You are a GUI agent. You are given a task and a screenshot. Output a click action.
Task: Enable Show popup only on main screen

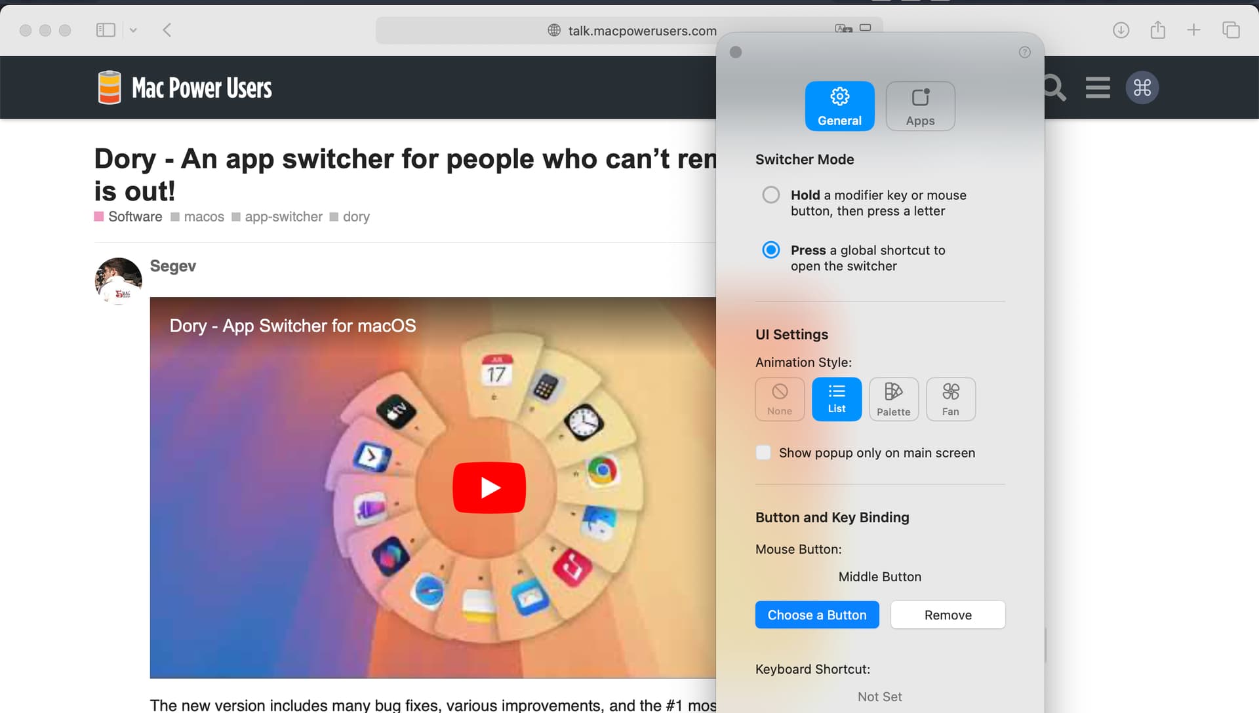pyautogui.click(x=763, y=453)
